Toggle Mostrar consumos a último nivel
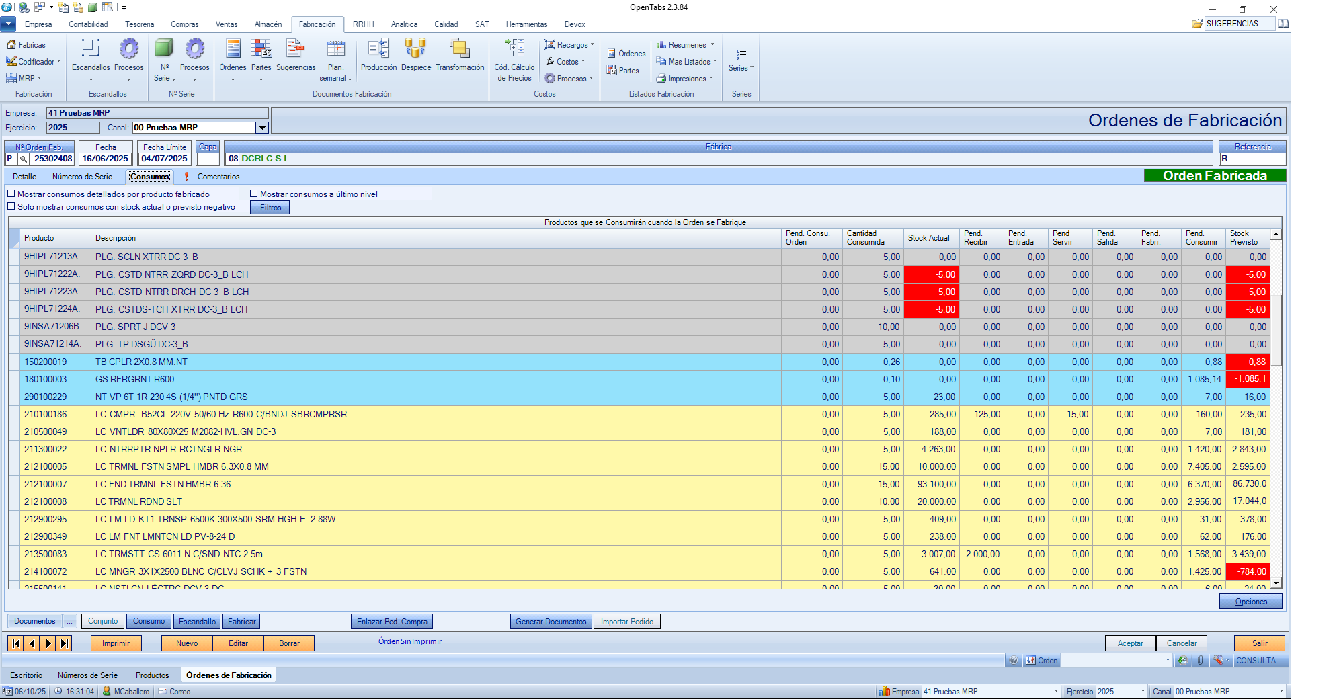 point(254,194)
